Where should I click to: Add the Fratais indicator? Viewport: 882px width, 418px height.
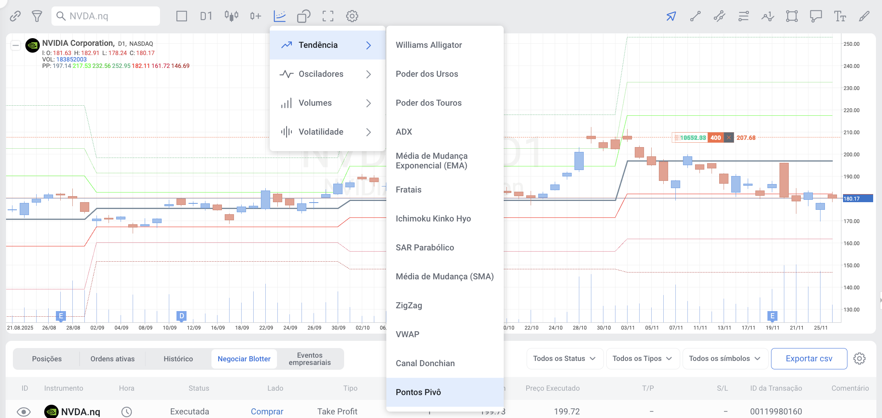[445, 190]
